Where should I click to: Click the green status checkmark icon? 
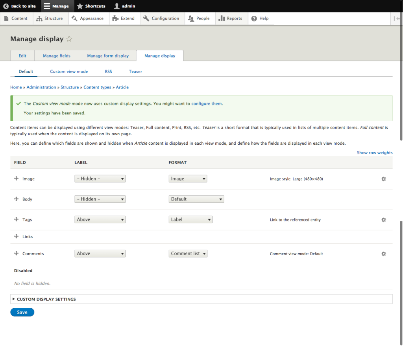tap(18, 103)
